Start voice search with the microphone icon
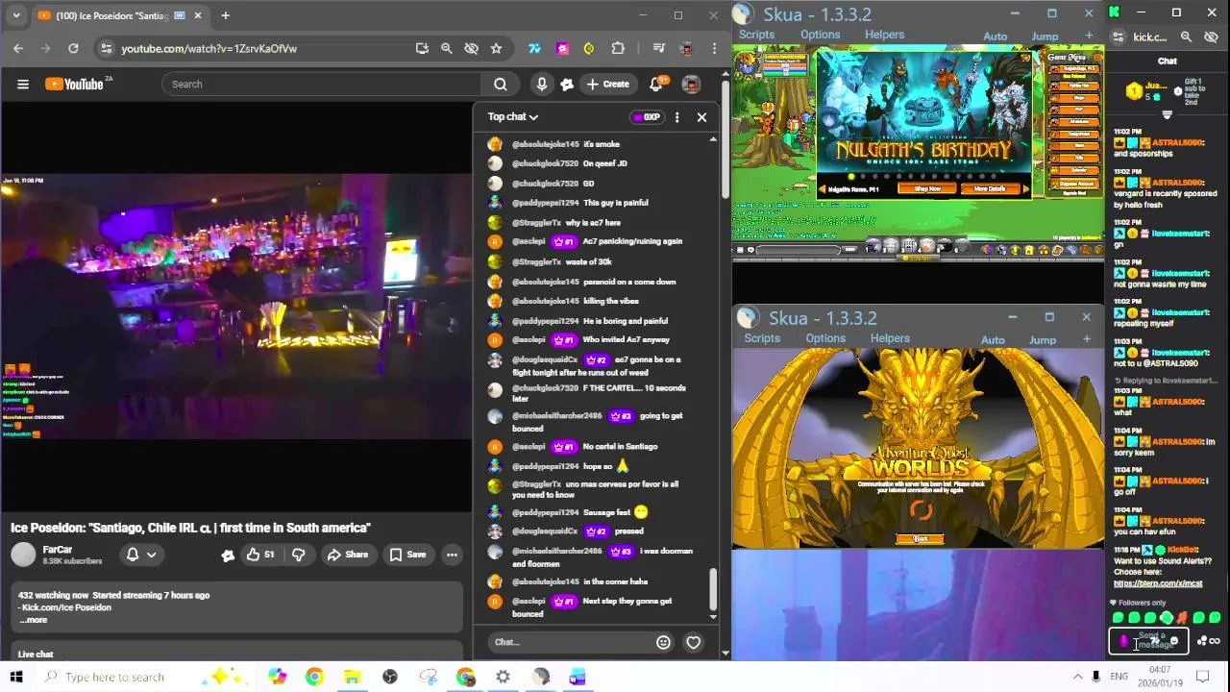This screenshot has height=692, width=1230. [x=542, y=84]
